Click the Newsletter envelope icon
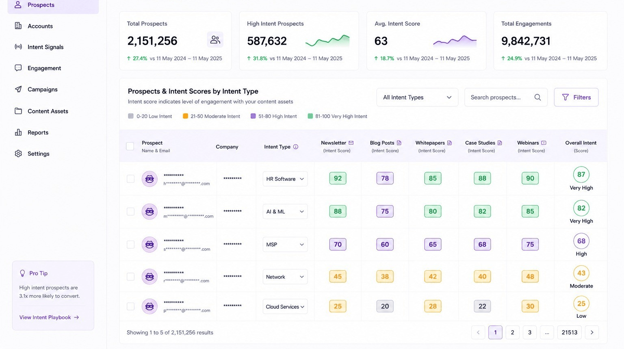This screenshot has height=349, width=624. (x=351, y=143)
